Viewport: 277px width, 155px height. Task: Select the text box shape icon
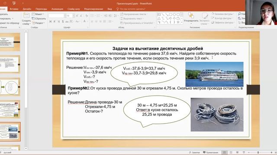(x=159, y=14)
